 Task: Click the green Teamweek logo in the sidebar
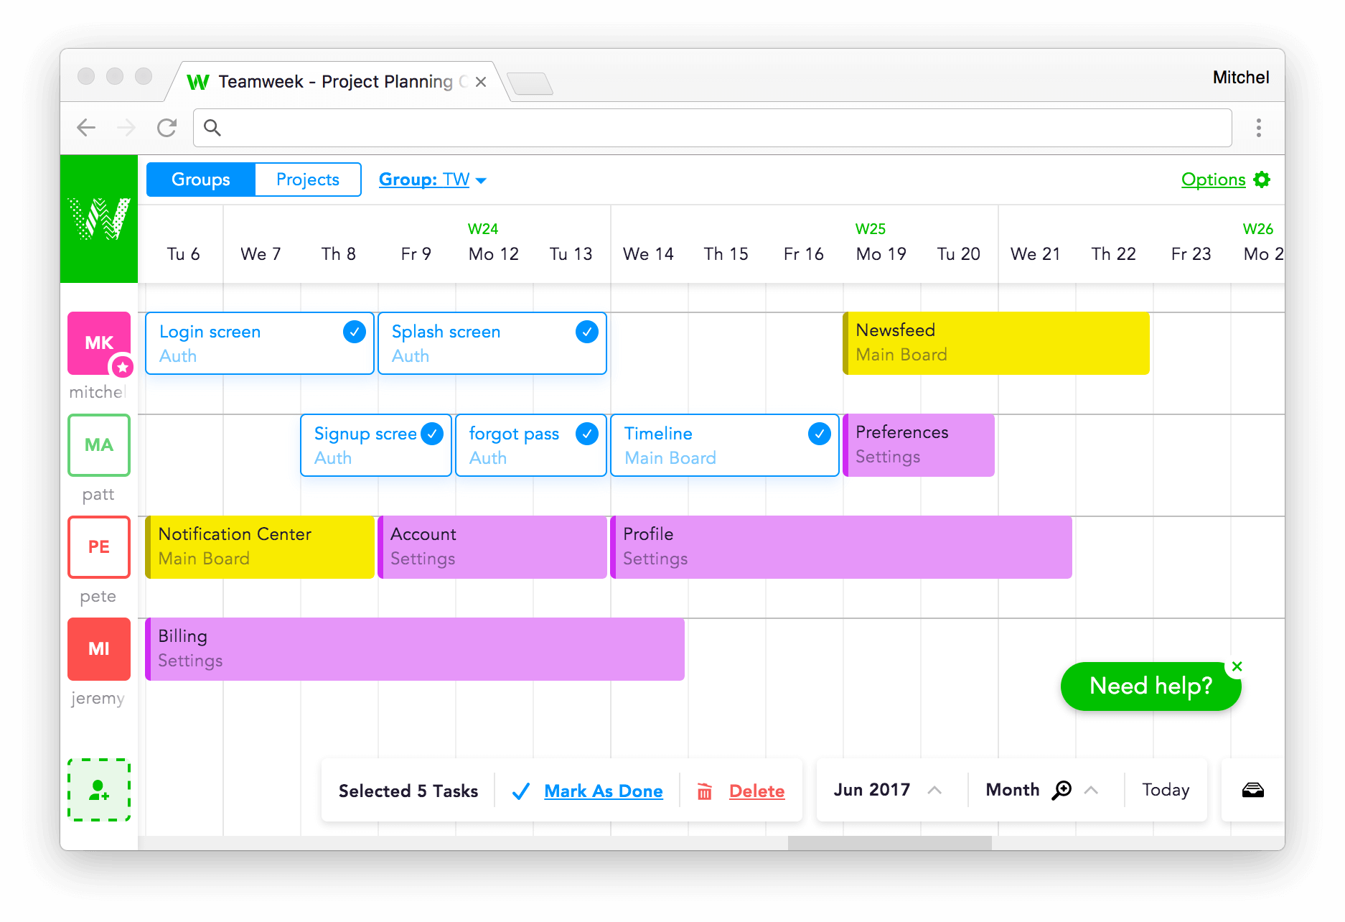[99, 218]
